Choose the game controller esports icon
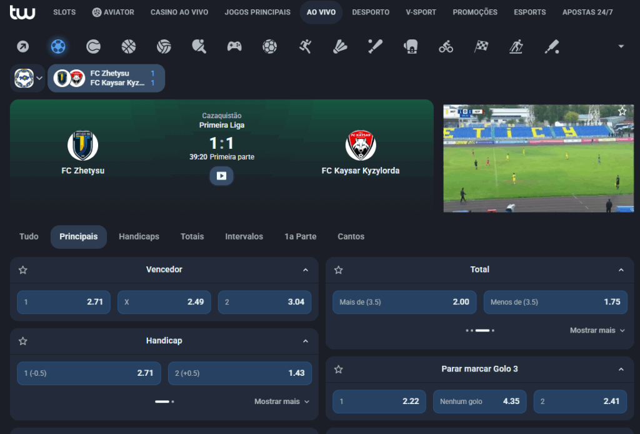The height and width of the screenshot is (434, 640). point(234,46)
